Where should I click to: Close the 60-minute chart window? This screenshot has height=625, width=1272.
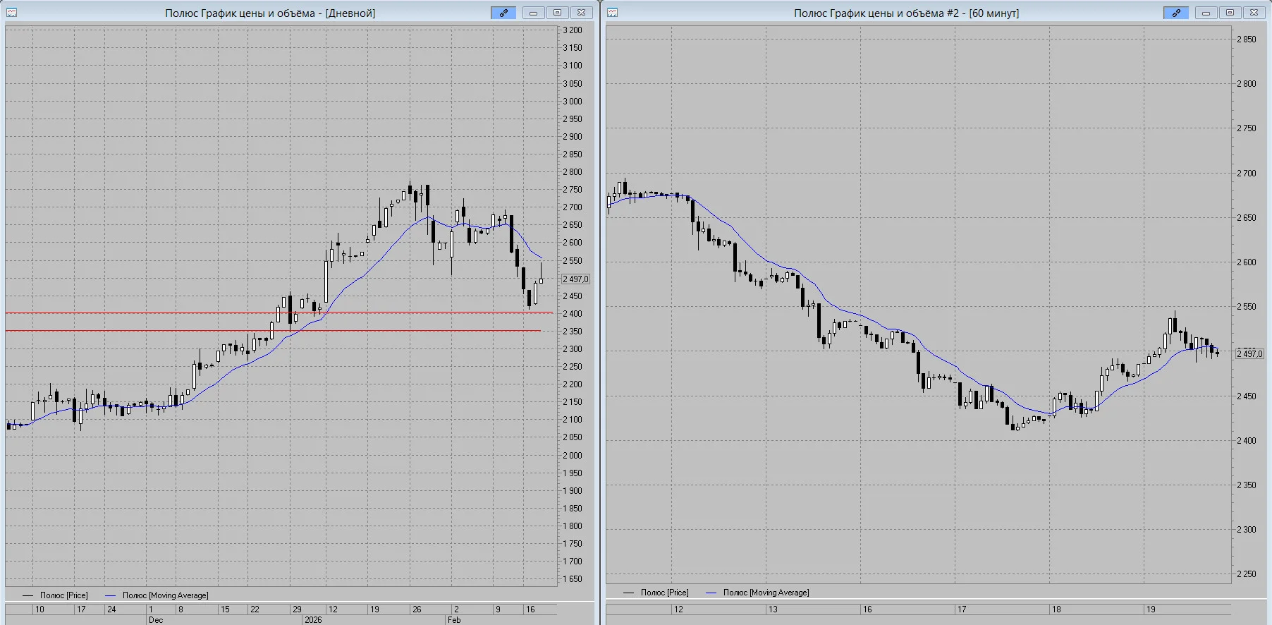click(1254, 13)
